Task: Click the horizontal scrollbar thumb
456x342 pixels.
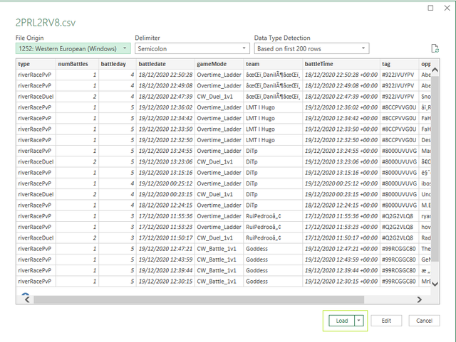Action: [199, 299]
